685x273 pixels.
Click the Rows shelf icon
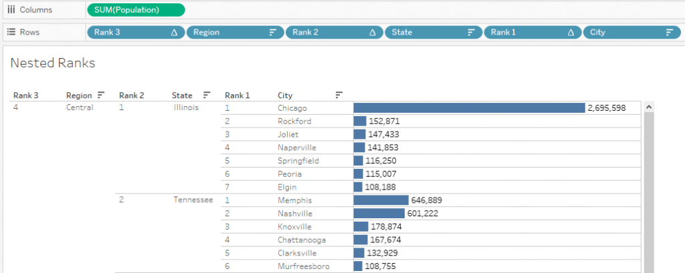(x=11, y=32)
